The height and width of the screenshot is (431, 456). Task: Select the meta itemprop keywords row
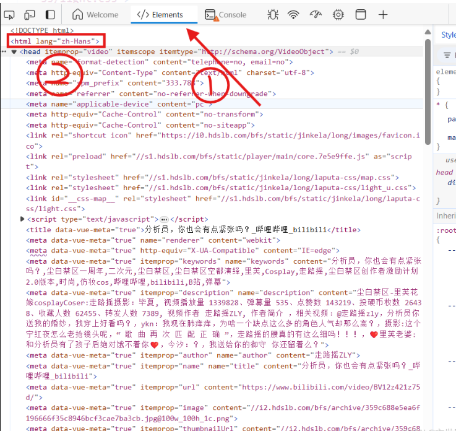pyautogui.click(x=223, y=271)
